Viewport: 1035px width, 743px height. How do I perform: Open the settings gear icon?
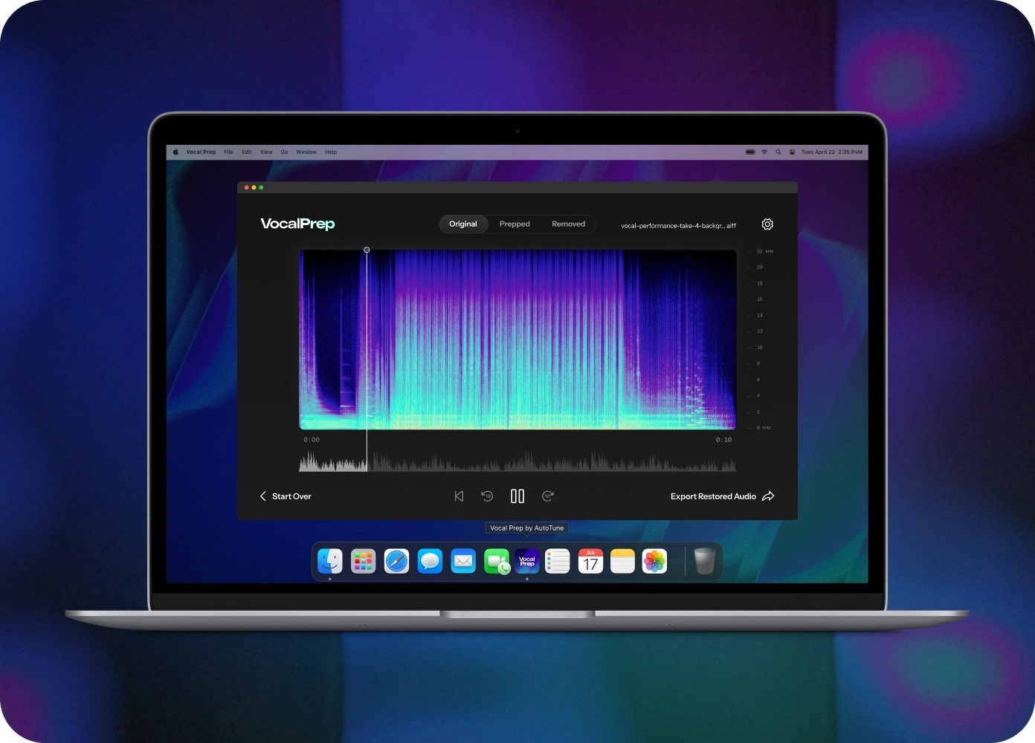pyautogui.click(x=767, y=224)
